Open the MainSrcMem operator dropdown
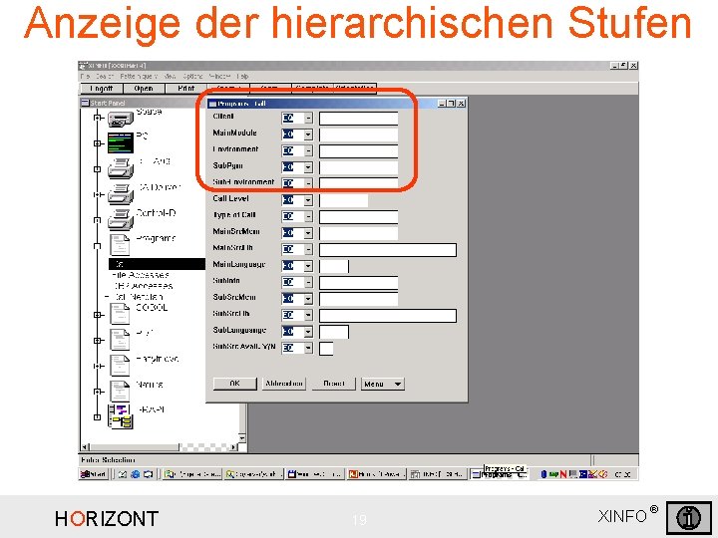This screenshot has width=718, height=538. pos(308,233)
